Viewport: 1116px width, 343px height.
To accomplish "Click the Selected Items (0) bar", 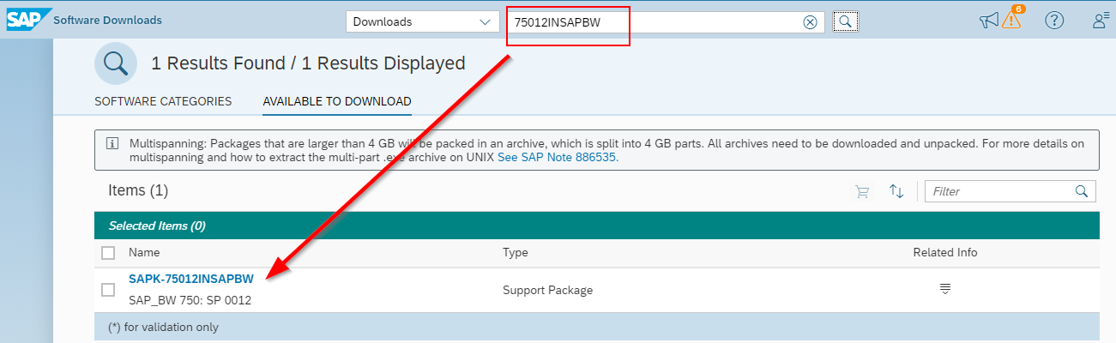I will tap(597, 226).
